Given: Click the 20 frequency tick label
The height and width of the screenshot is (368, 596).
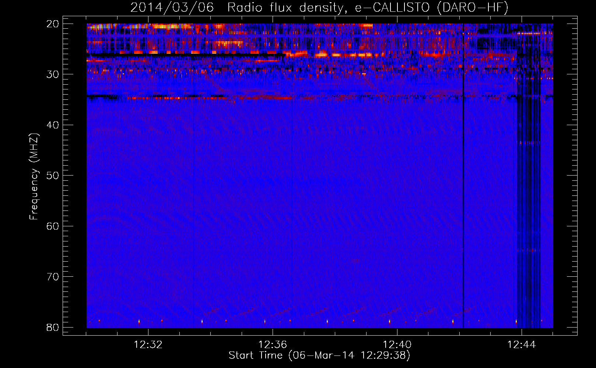Looking at the screenshot, I should pyautogui.click(x=53, y=24).
